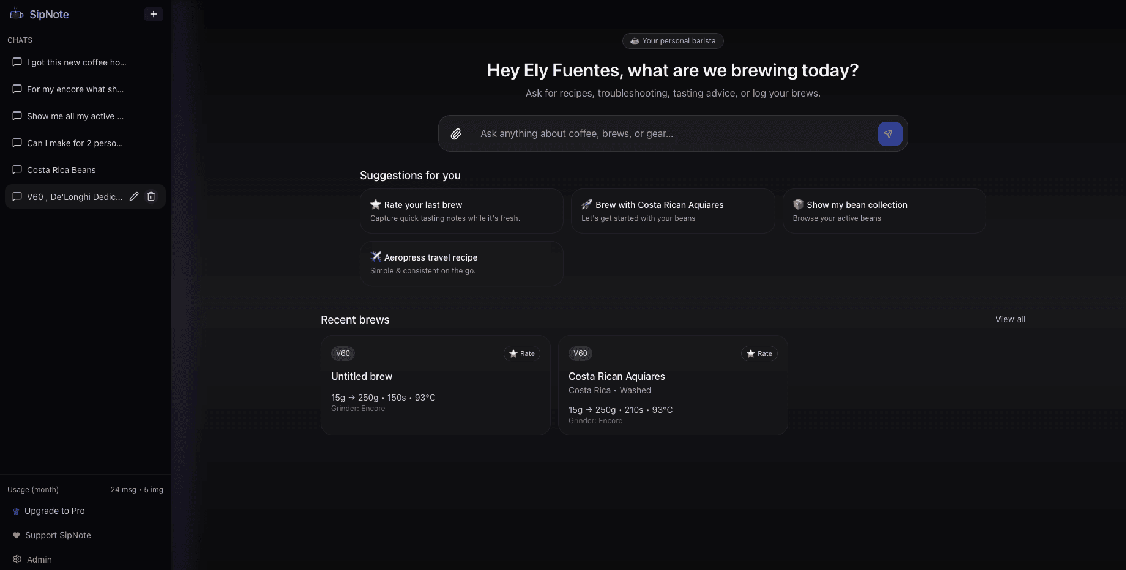
Task: Click the new chat plus icon
Action: [153, 14]
